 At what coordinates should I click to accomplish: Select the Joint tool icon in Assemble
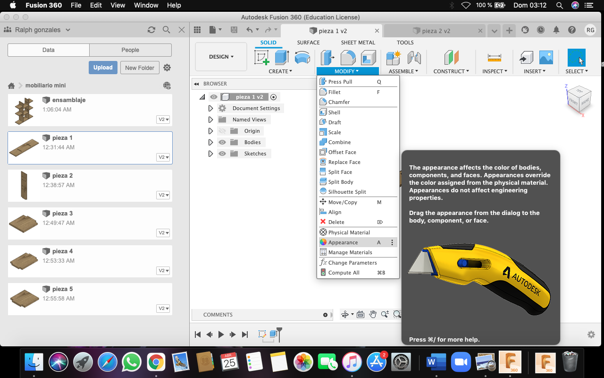click(x=414, y=58)
